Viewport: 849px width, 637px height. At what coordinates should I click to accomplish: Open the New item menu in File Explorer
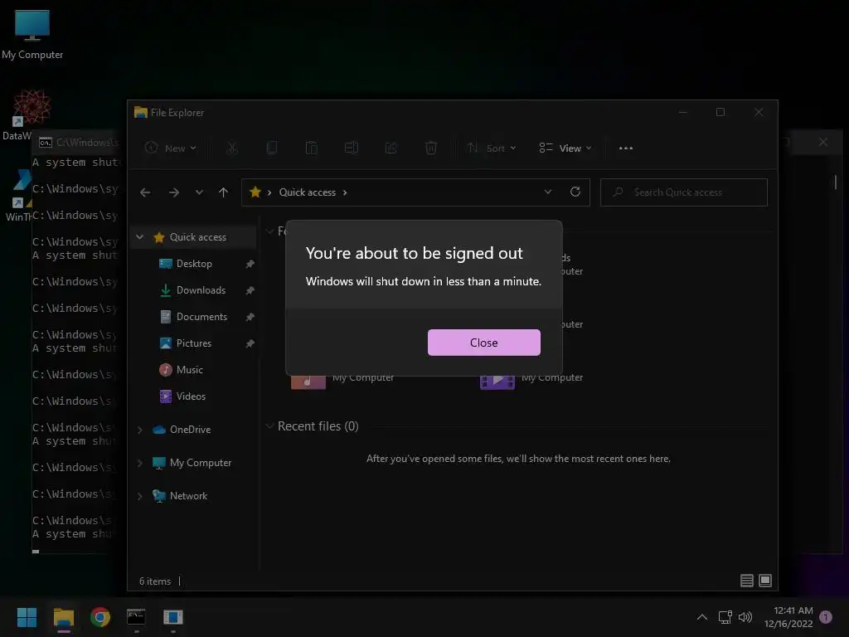(171, 148)
